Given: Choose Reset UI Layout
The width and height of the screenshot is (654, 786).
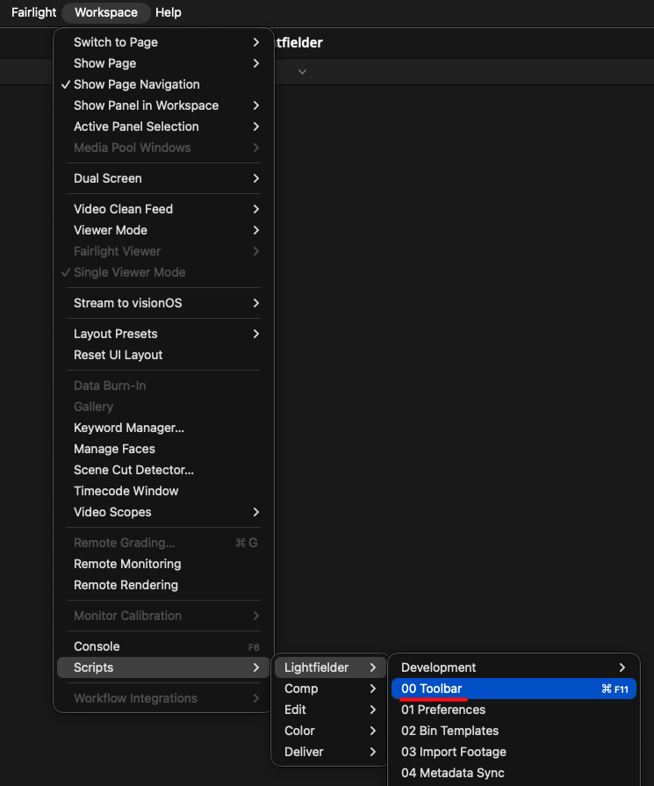Looking at the screenshot, I should click(x=163, y=355).
